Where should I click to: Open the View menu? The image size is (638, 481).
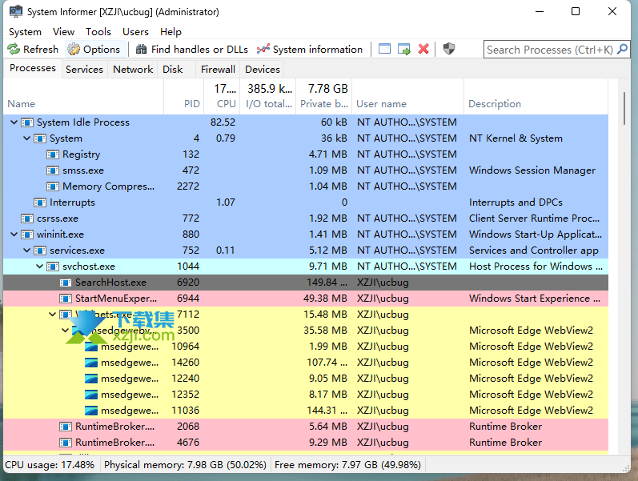tap(63, 32)
